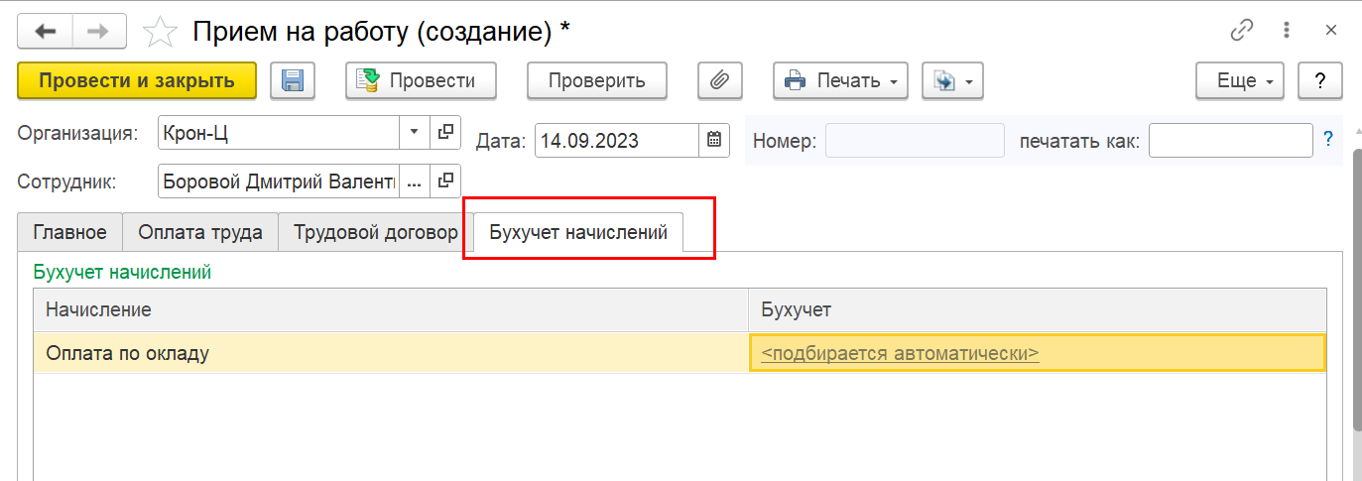1362x481 pixels.
Task: Open attached files paperclip icon
Action: click(x=720, y=81)
